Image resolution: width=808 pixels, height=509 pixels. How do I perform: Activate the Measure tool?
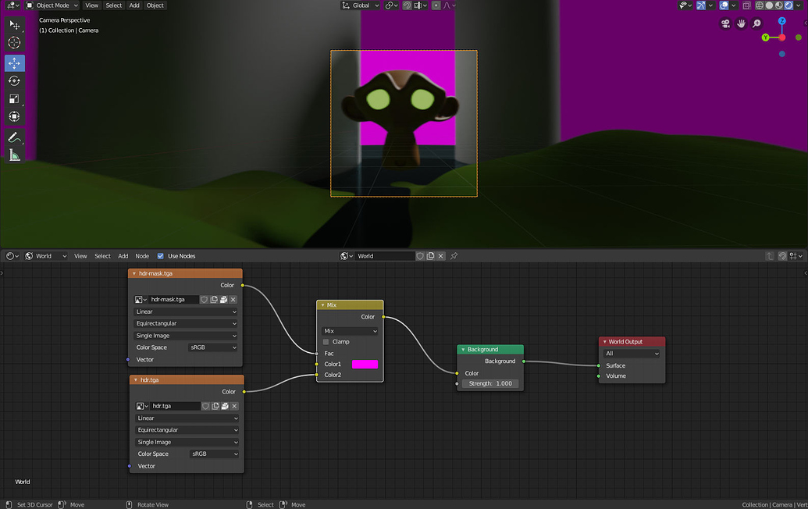tap(13, 154)
